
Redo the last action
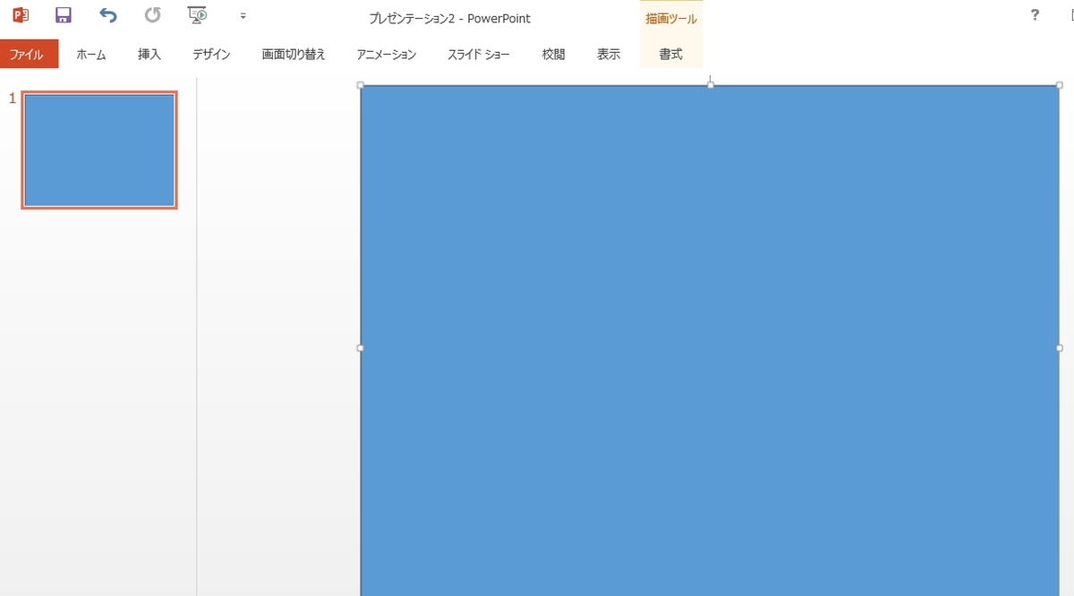153,15
